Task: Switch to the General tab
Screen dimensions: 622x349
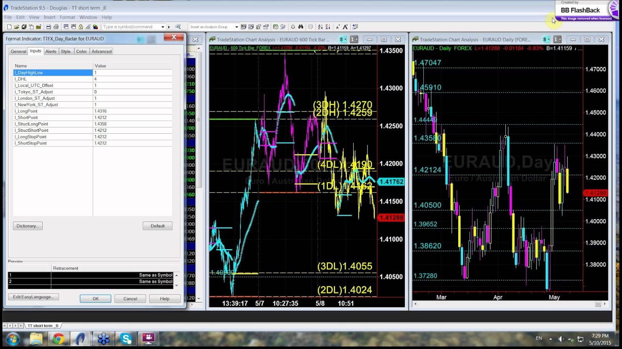Action: click(x=18, y=51)
